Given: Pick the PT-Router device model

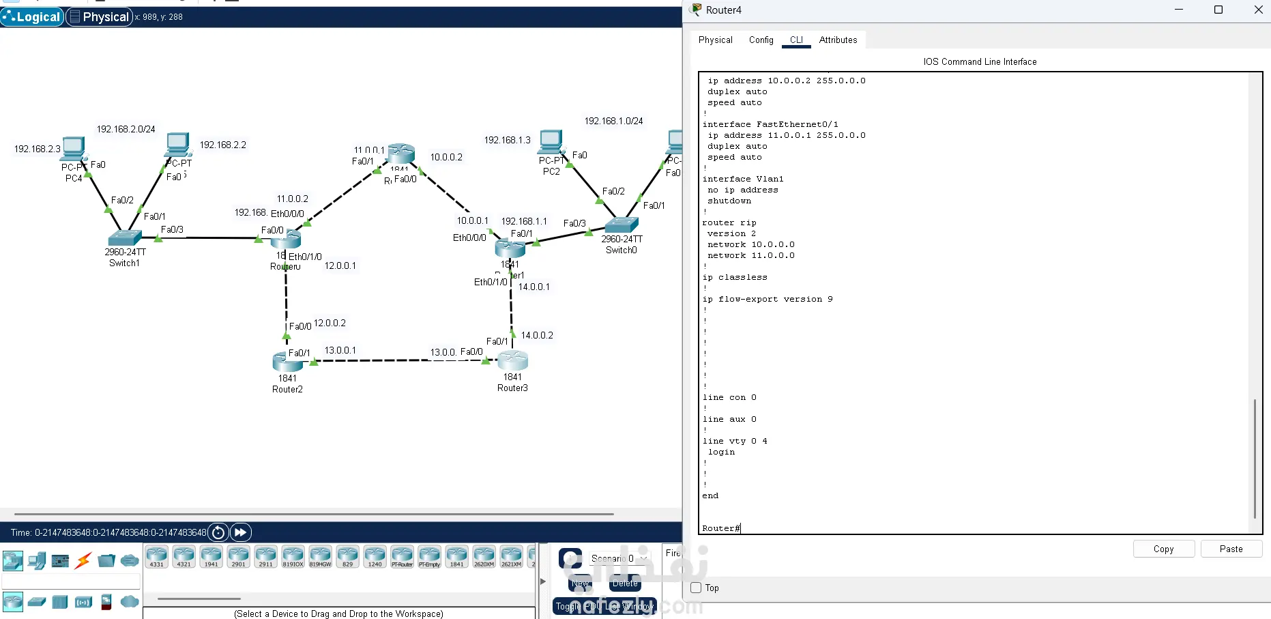Looking at the screenshot, I should (x=403, y=556).
